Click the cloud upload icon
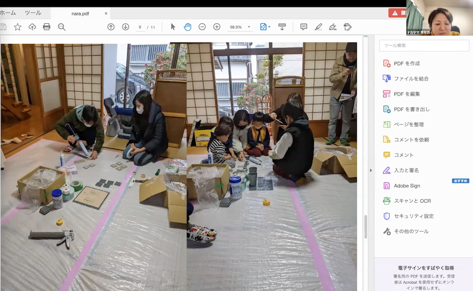The width and height of the screenshot is (473, 291). click(32, 27)
